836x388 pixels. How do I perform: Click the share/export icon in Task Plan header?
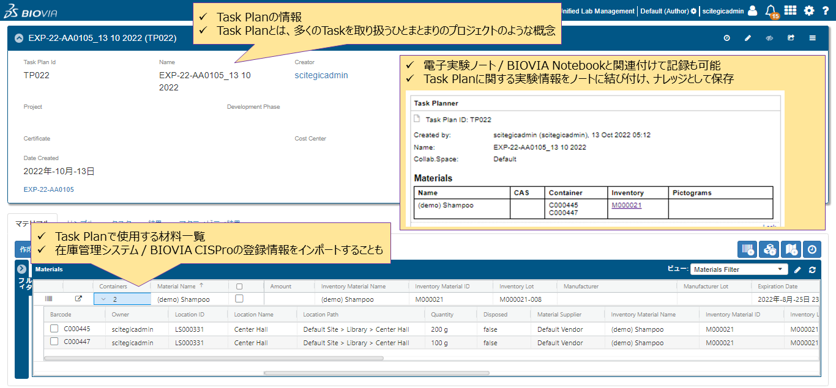tap(791, 38)
